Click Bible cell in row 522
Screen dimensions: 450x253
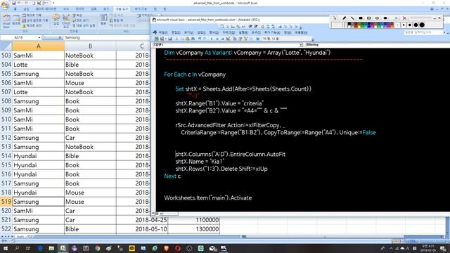click(x=90, y=229)
